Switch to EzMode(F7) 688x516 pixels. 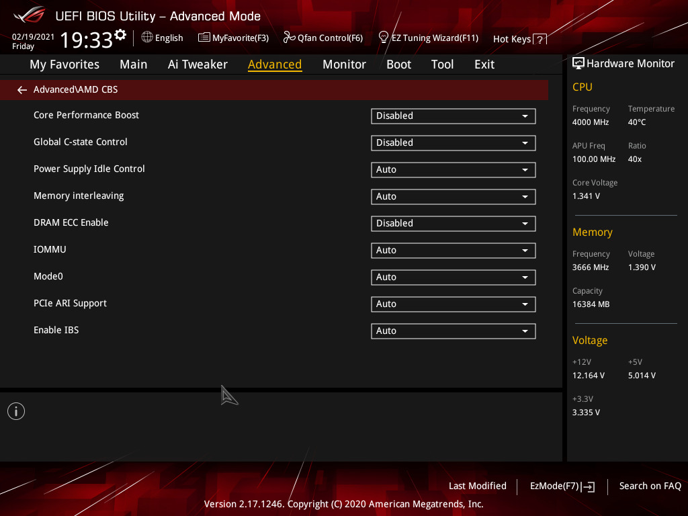[x=554, y=486]
